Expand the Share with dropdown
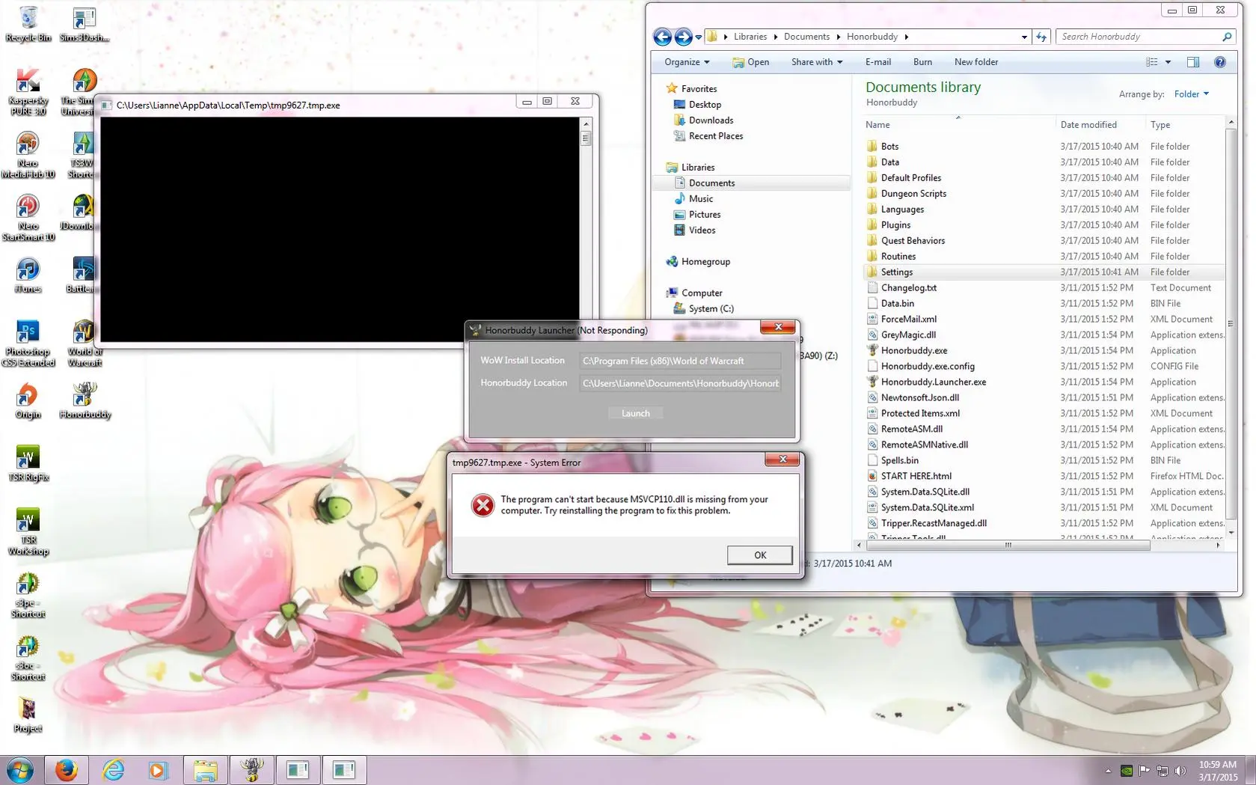1256x785 pixels. click(x=816, y=62)
